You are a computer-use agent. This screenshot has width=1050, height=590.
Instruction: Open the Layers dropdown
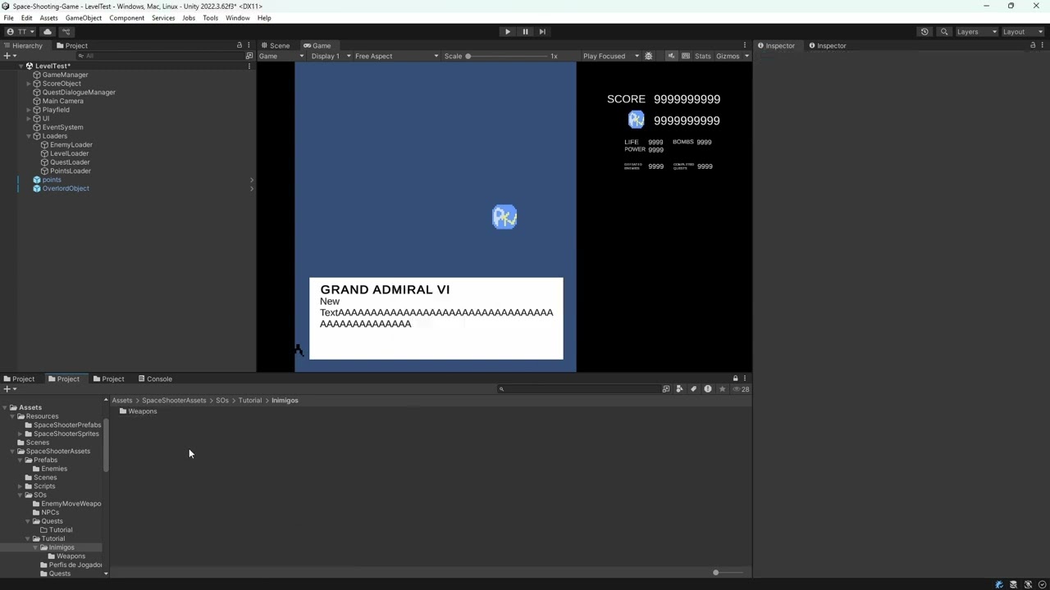pyautogui.click(x=976, y=31)
